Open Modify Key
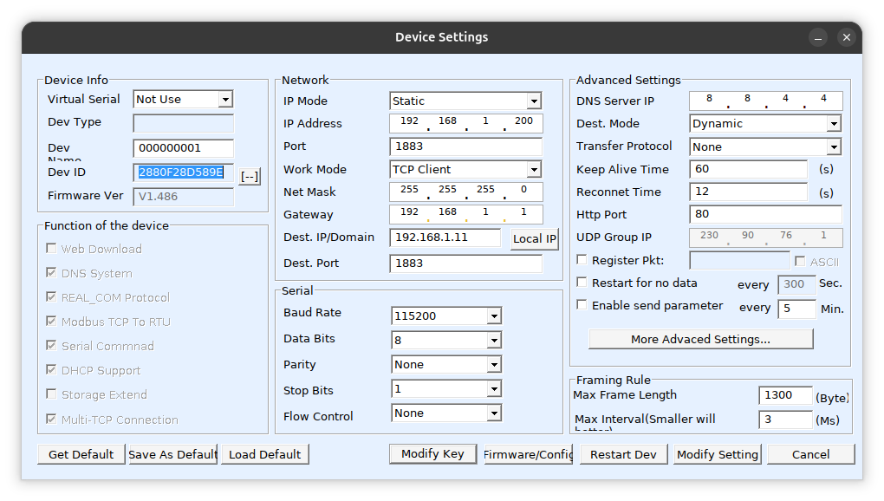This screenshot has height=501, width=884. (x=433, y=453)
